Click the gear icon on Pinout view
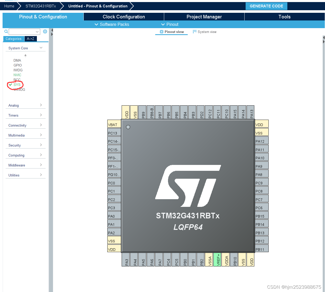Screen dimensions: 325x292 point(161,31)
